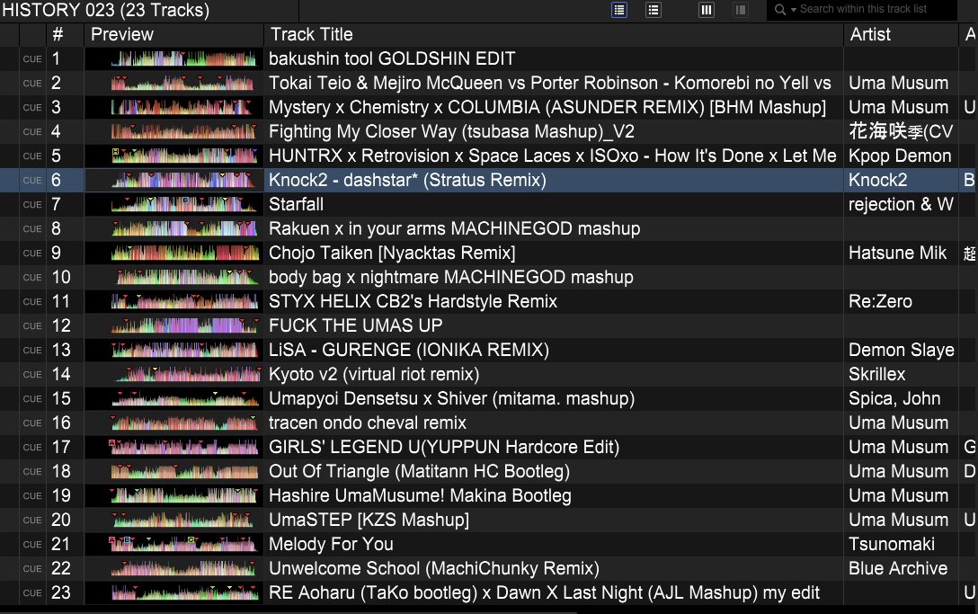Click artist 'Spica, John' cell
The height and width of the screenshot is (614, 978).
tap(894, 399)
